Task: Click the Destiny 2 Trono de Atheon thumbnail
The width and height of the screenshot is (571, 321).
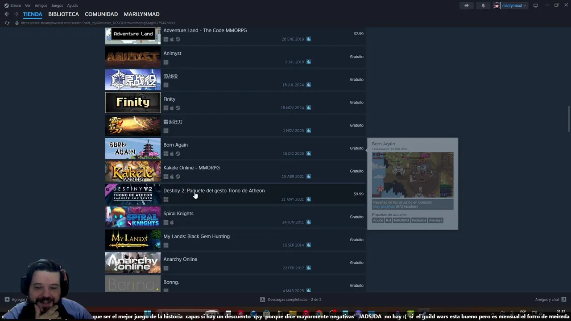Action: tap(133, 194)
